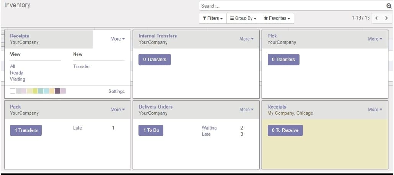394x175 pixels.
Task: Open Settings in Receipts card menu
Action: click(117, 91)
